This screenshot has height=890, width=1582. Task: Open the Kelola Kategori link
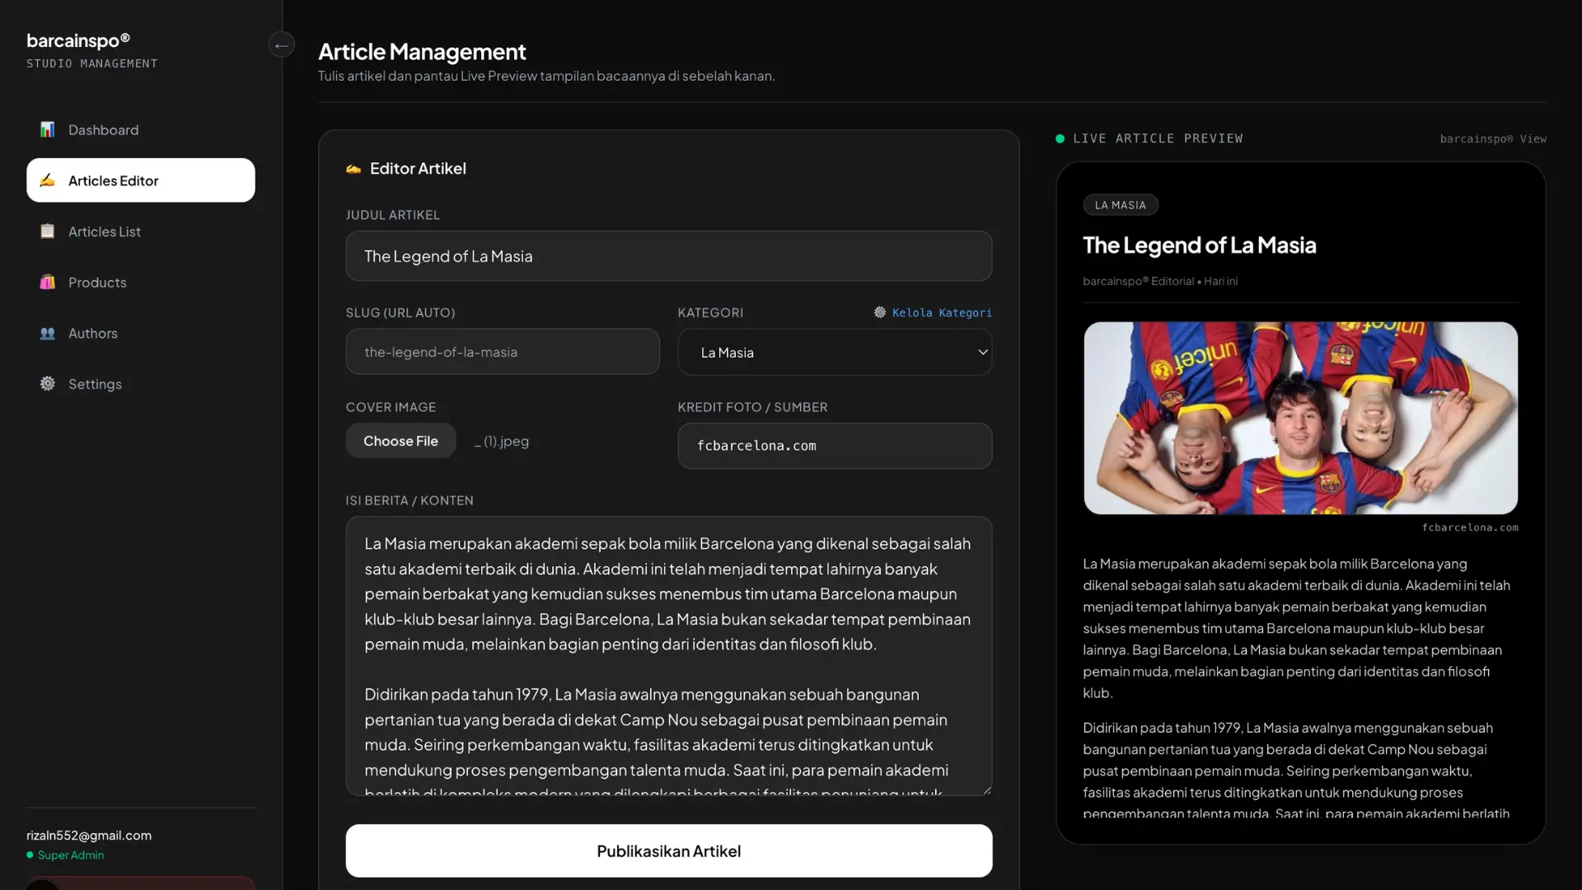coord(942,312)
